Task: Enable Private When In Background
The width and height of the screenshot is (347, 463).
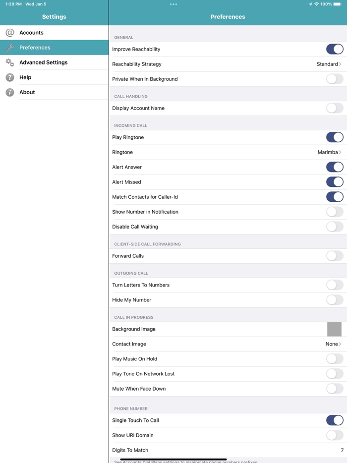Action: click(x=335, y=79)
